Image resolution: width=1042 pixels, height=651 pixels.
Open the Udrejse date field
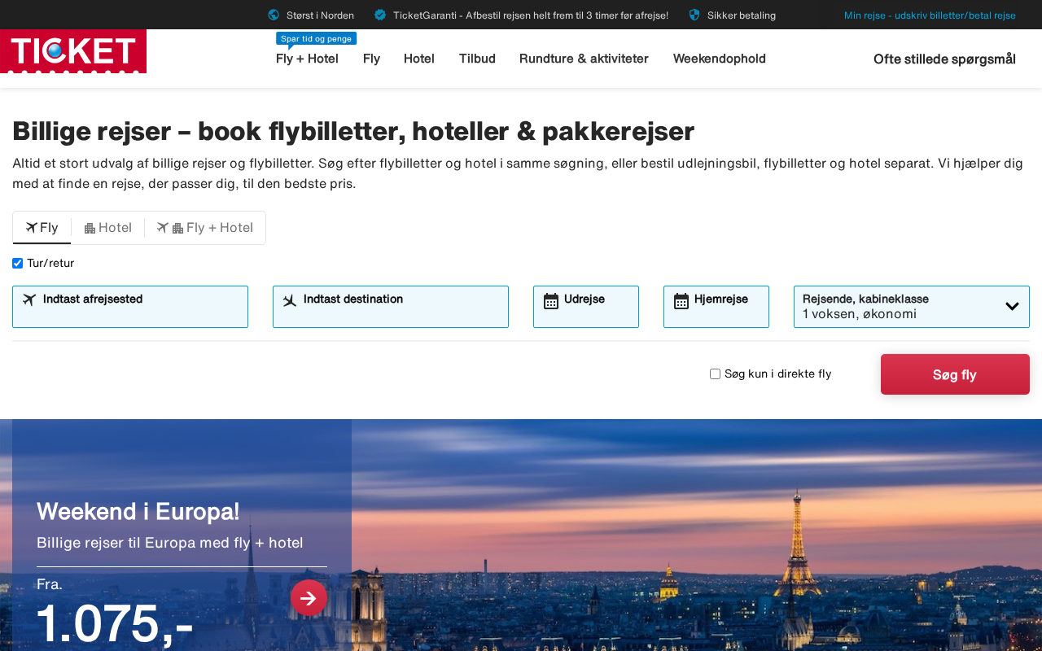[x=586, y=307]
